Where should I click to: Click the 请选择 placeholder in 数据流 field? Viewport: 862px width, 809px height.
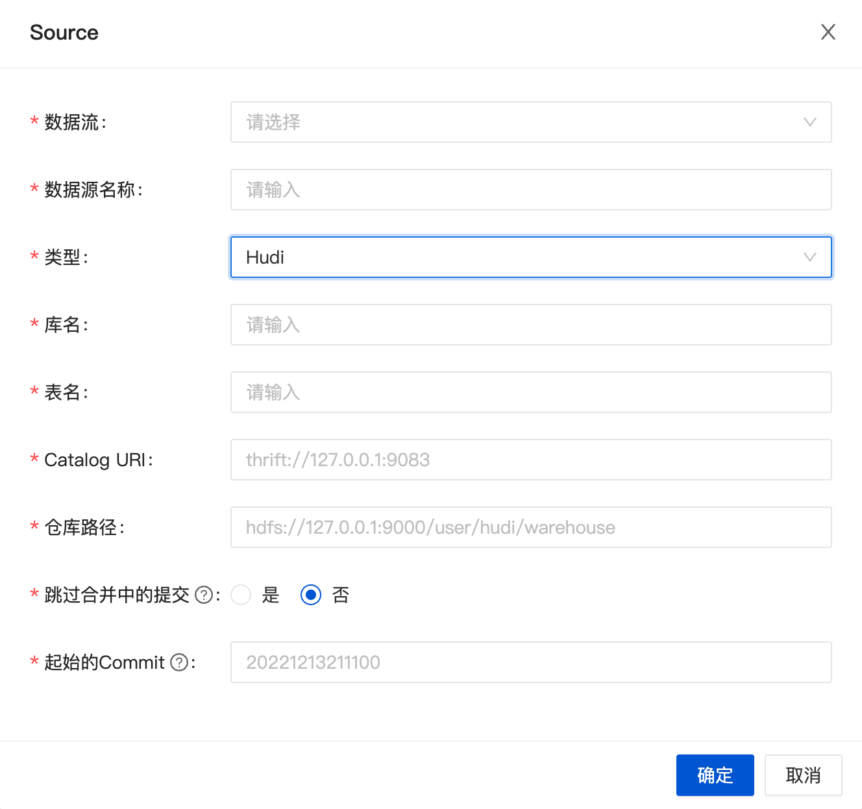point(273,122)
